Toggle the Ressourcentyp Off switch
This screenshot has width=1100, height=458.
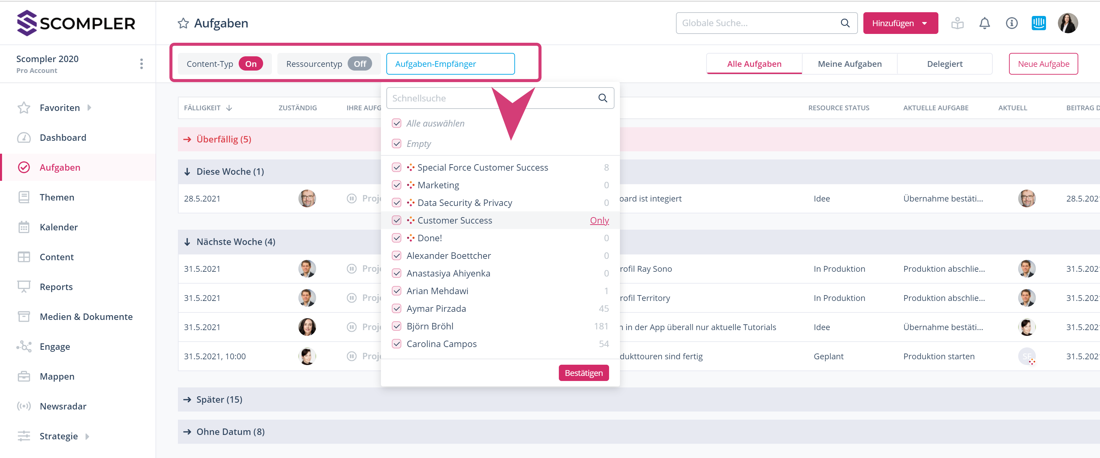(x=360, y=64)
